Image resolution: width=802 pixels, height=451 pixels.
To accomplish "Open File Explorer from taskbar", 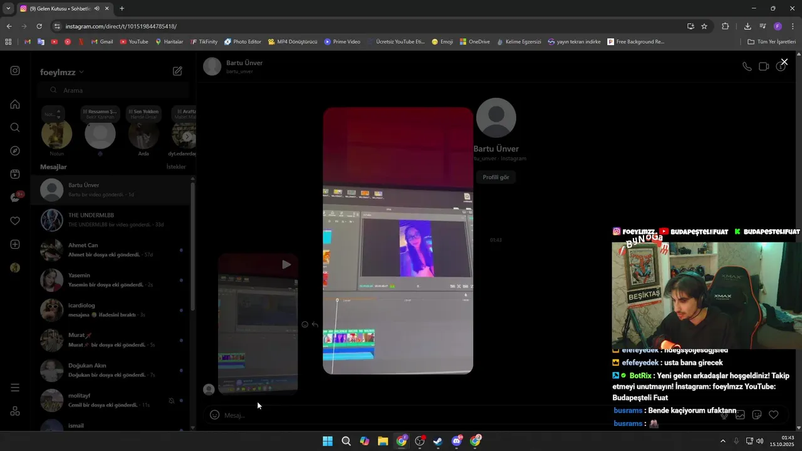I will click(x=383, y=441).
